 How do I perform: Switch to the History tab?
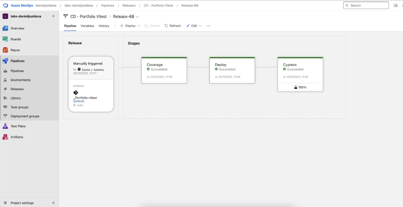[104, 26]
